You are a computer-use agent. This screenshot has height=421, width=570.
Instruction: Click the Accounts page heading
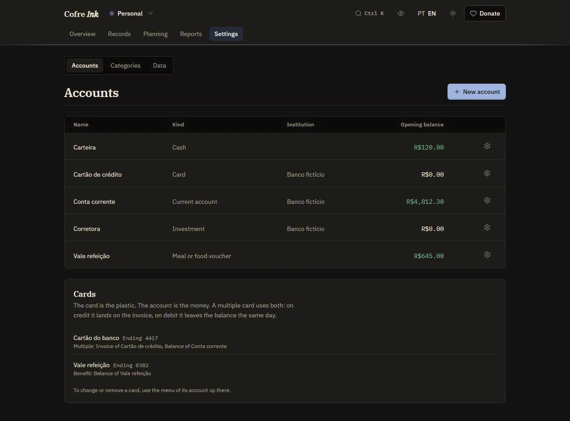point(91,93)
